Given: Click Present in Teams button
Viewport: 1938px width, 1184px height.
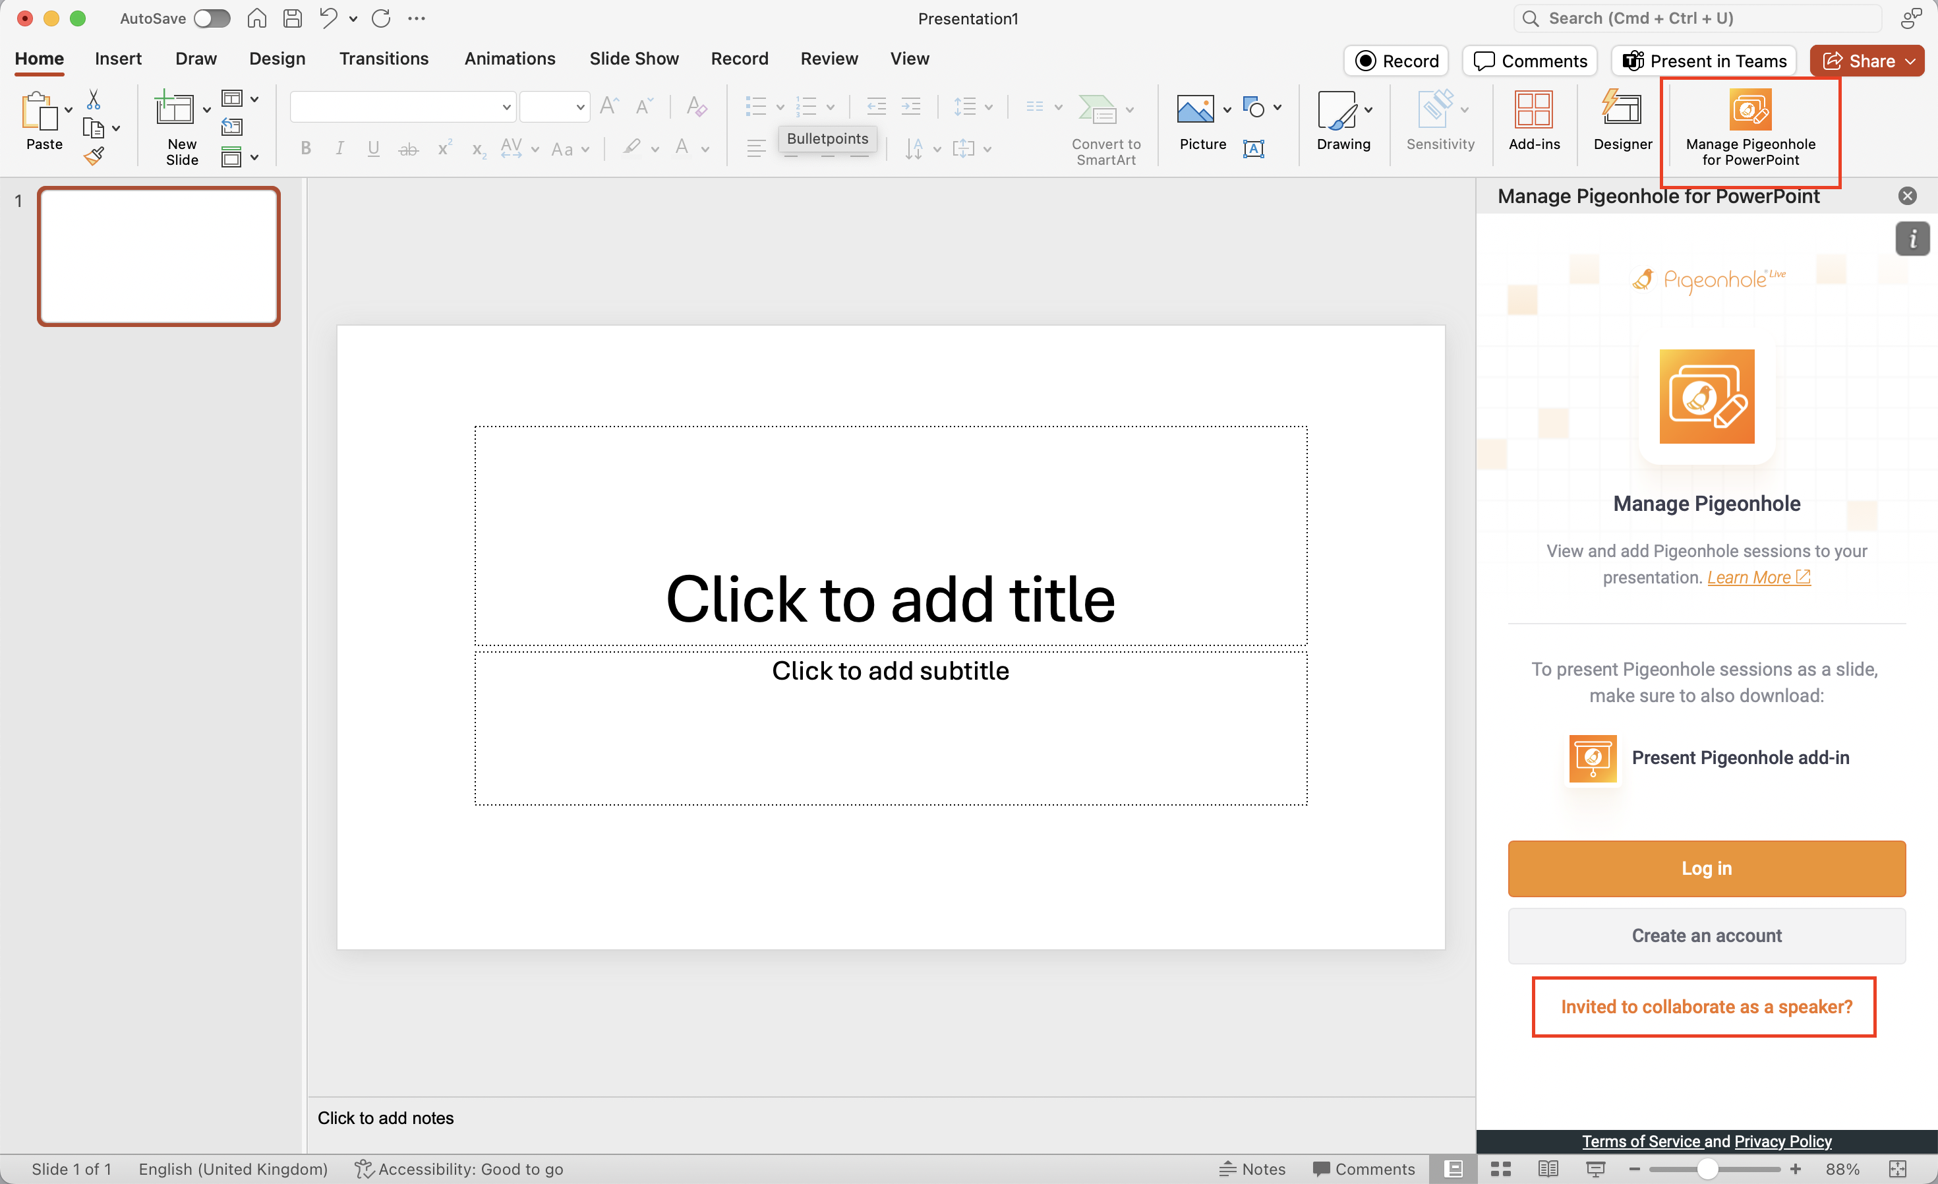Looking at the screenshot, I should tap(1703, 61).
